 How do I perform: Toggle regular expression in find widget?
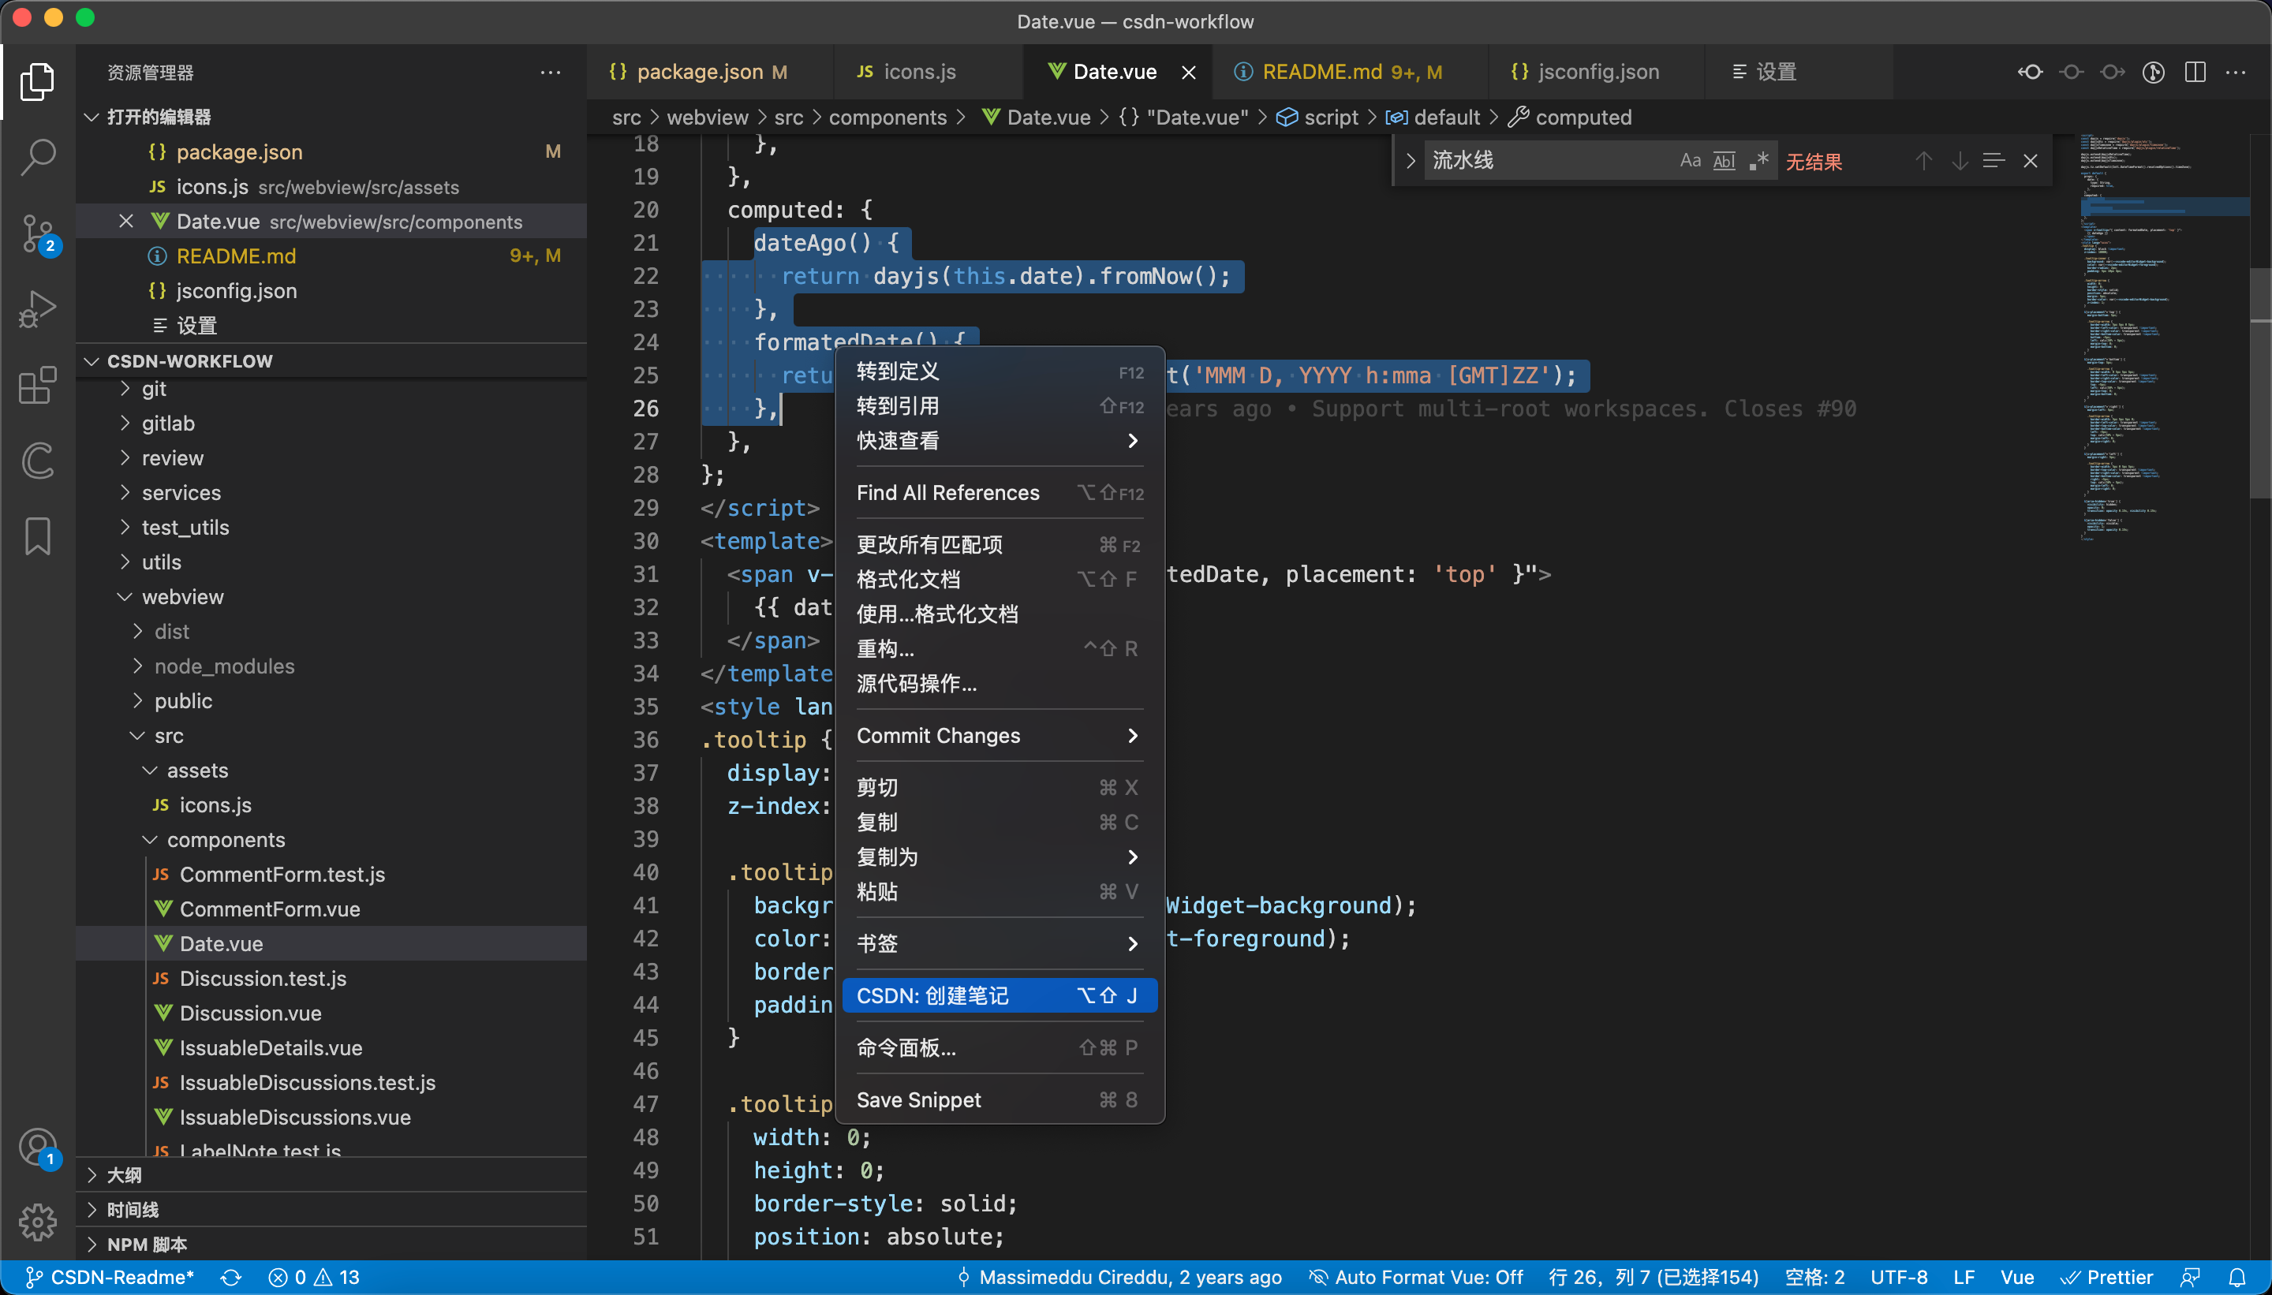1758,161
